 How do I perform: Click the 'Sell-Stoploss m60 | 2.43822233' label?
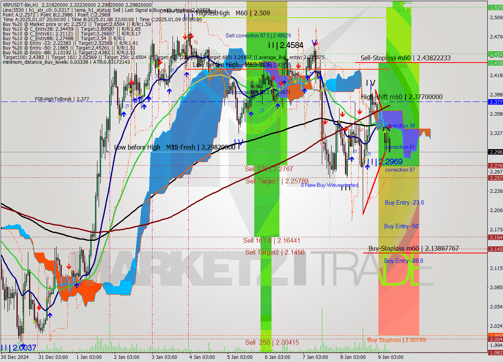click(406, 58)
